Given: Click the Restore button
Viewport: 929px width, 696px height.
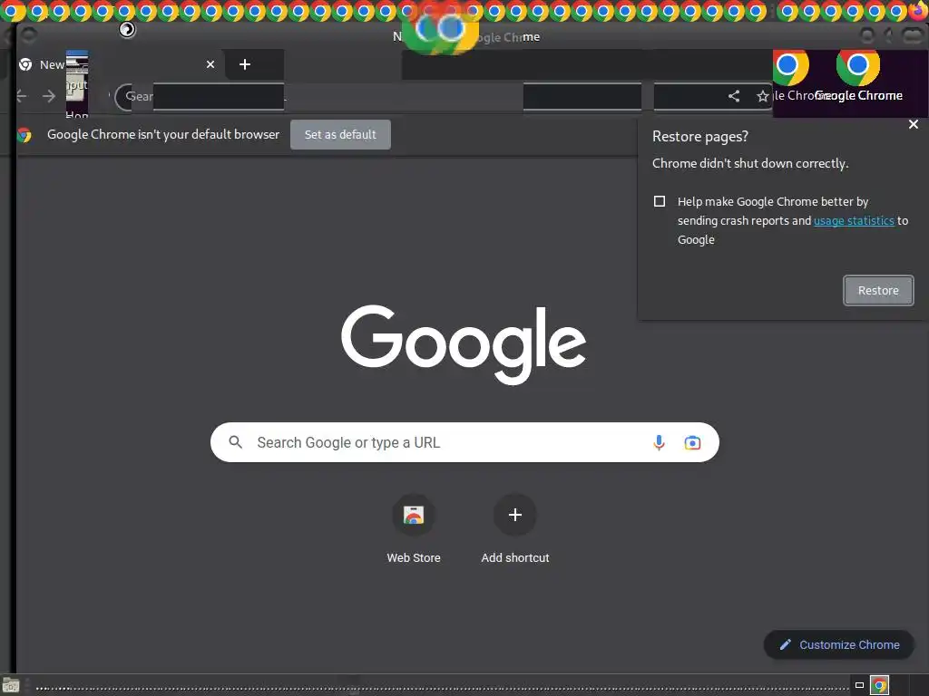Looking at the screenshot, I should (x=878, y=291).
